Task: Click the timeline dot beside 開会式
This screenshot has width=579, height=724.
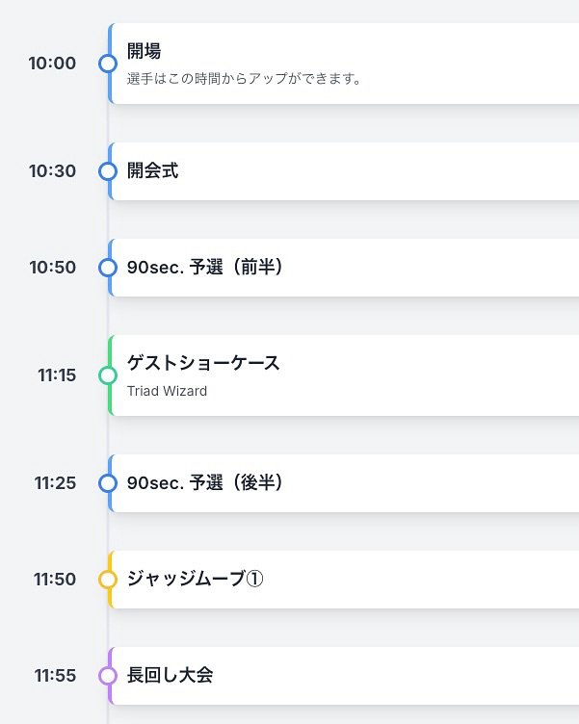Action: tap(108, 171)
